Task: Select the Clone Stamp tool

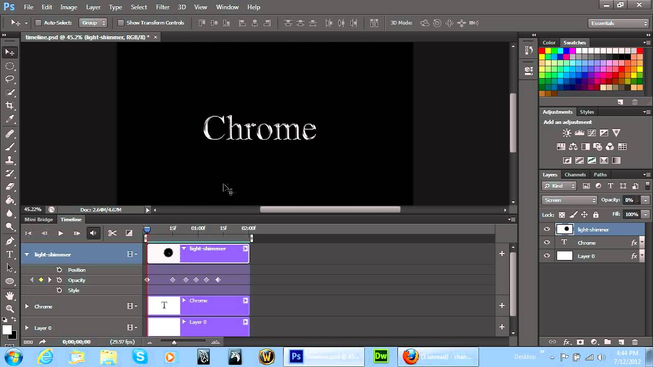Action: (10, 160)
